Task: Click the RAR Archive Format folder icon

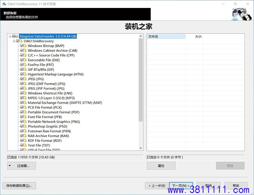Action: [x=25, y=136]
